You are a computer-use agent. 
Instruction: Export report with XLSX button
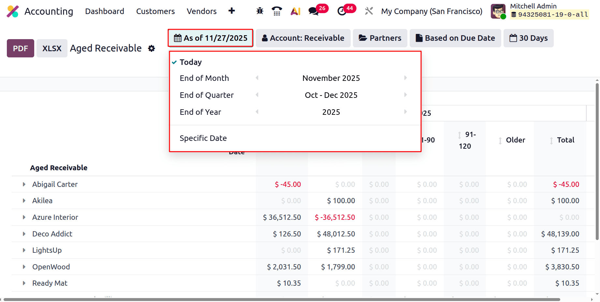(x=52, y=48)
